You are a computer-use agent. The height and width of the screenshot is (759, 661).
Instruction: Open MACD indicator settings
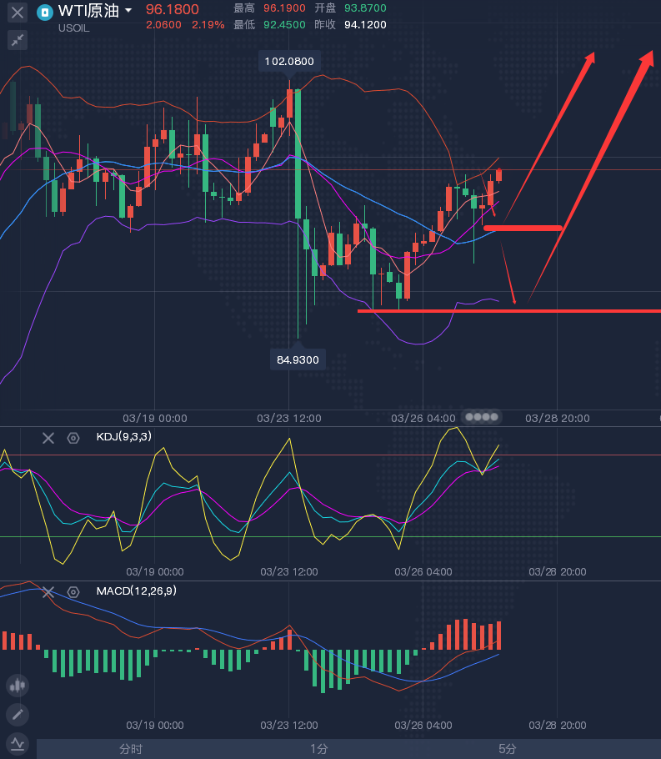point(73,591)
